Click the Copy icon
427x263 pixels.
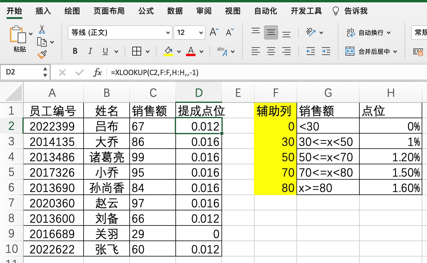pyautogui.click(x=41, y=41)
